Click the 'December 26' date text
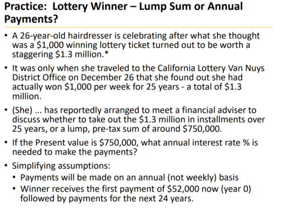The width and height of the screenshot is (282, 218). [107, 78]
